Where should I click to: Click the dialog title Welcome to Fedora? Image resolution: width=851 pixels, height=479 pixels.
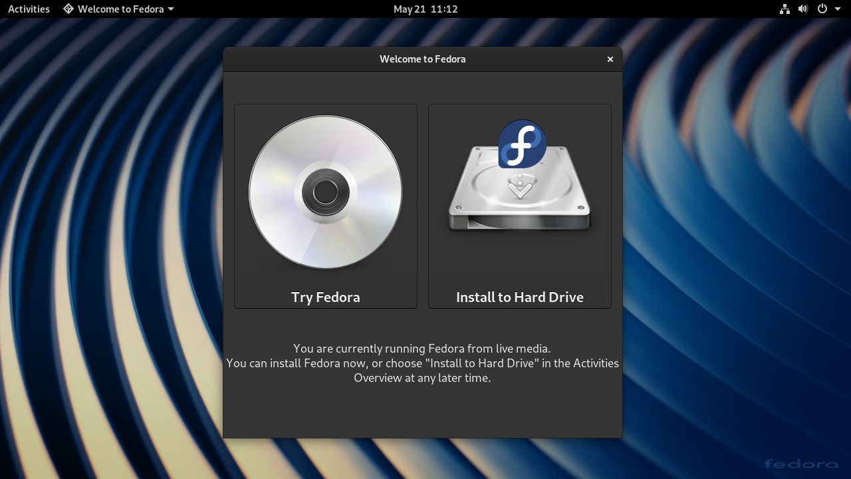(423, 59)
